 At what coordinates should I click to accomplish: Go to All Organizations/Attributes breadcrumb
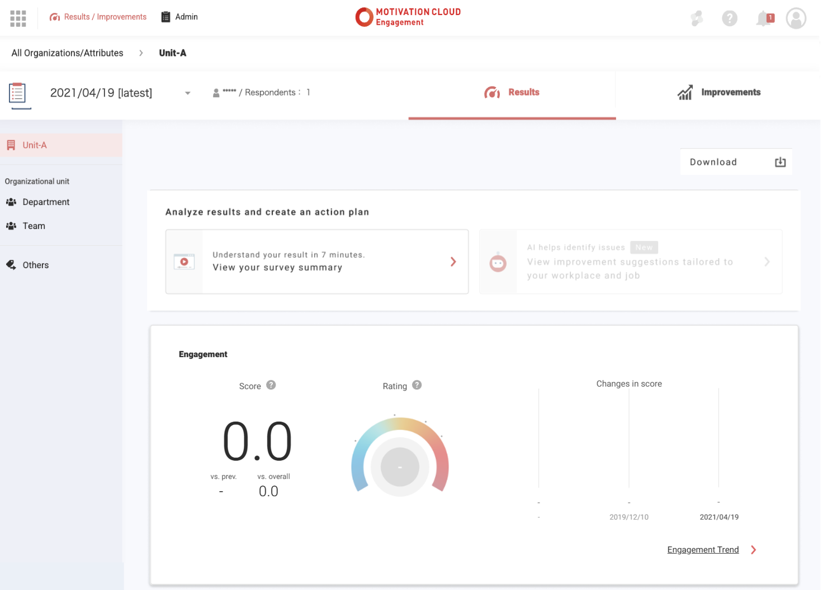coord(67,53)
